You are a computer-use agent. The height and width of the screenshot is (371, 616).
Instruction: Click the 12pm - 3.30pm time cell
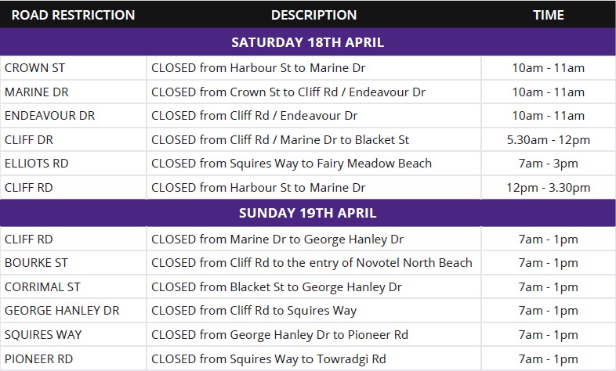pos(548,188)
